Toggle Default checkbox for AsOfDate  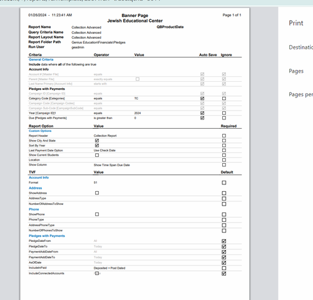click(224, 262)
